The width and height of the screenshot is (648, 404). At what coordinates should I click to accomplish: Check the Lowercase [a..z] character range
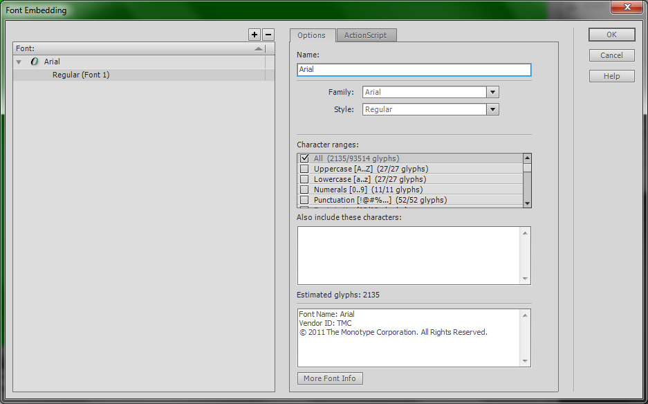point(304,179)
